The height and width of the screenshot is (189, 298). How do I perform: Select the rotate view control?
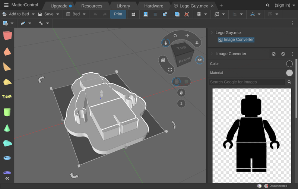175,35
